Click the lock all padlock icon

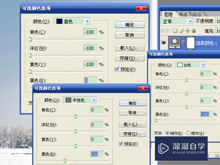194,31
